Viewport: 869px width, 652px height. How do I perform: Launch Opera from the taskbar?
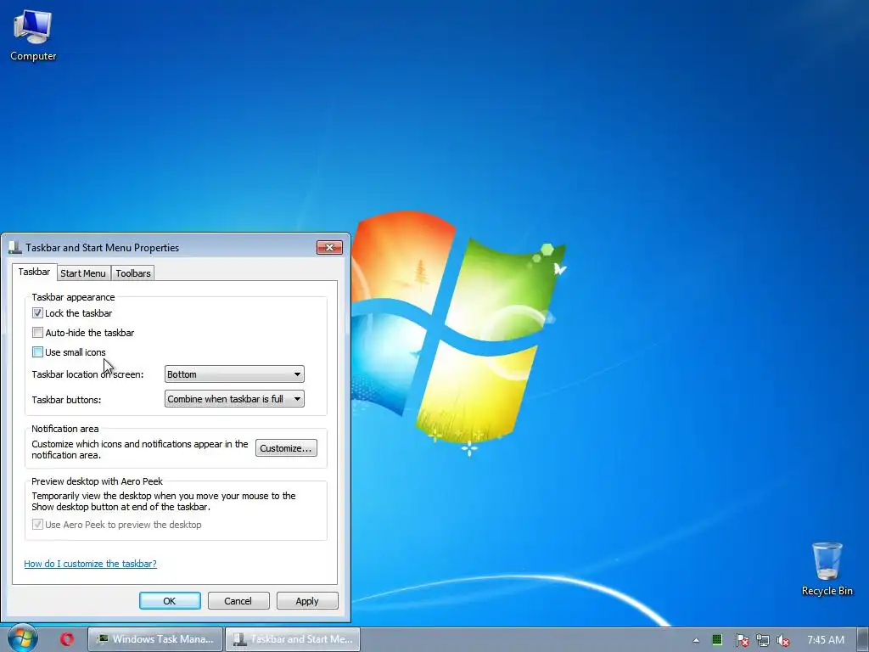coord(67,639)
